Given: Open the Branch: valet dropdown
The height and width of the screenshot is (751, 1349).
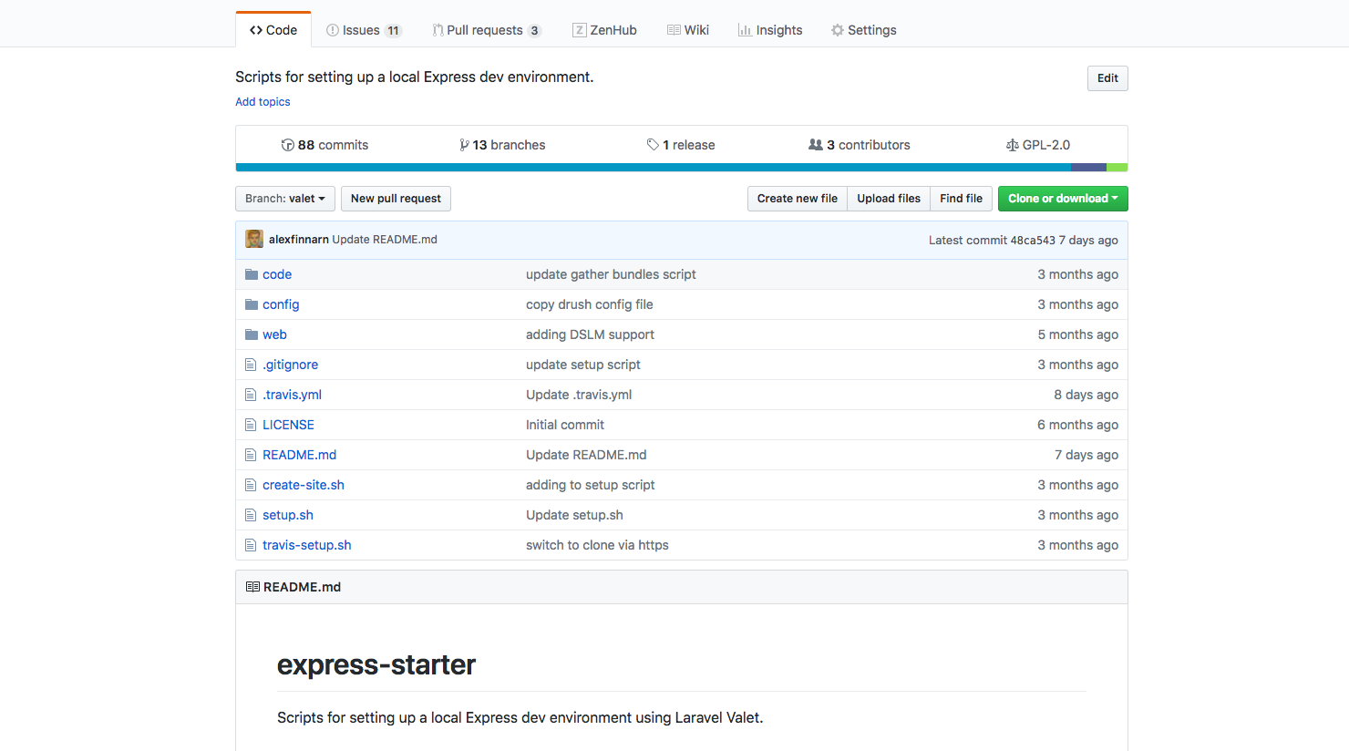Looking at the screenshot, I should point(285,199).
